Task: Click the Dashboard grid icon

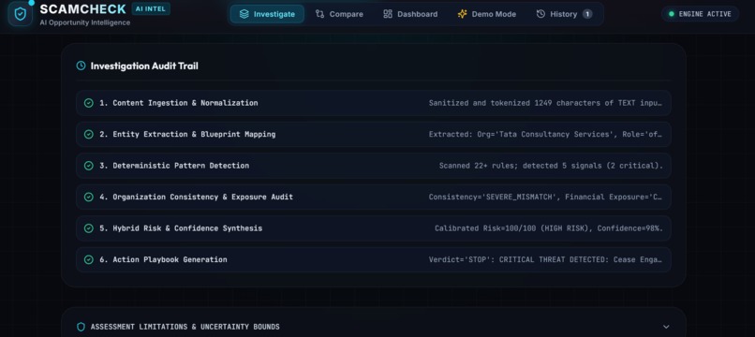Action: click(x=388, y=14)
